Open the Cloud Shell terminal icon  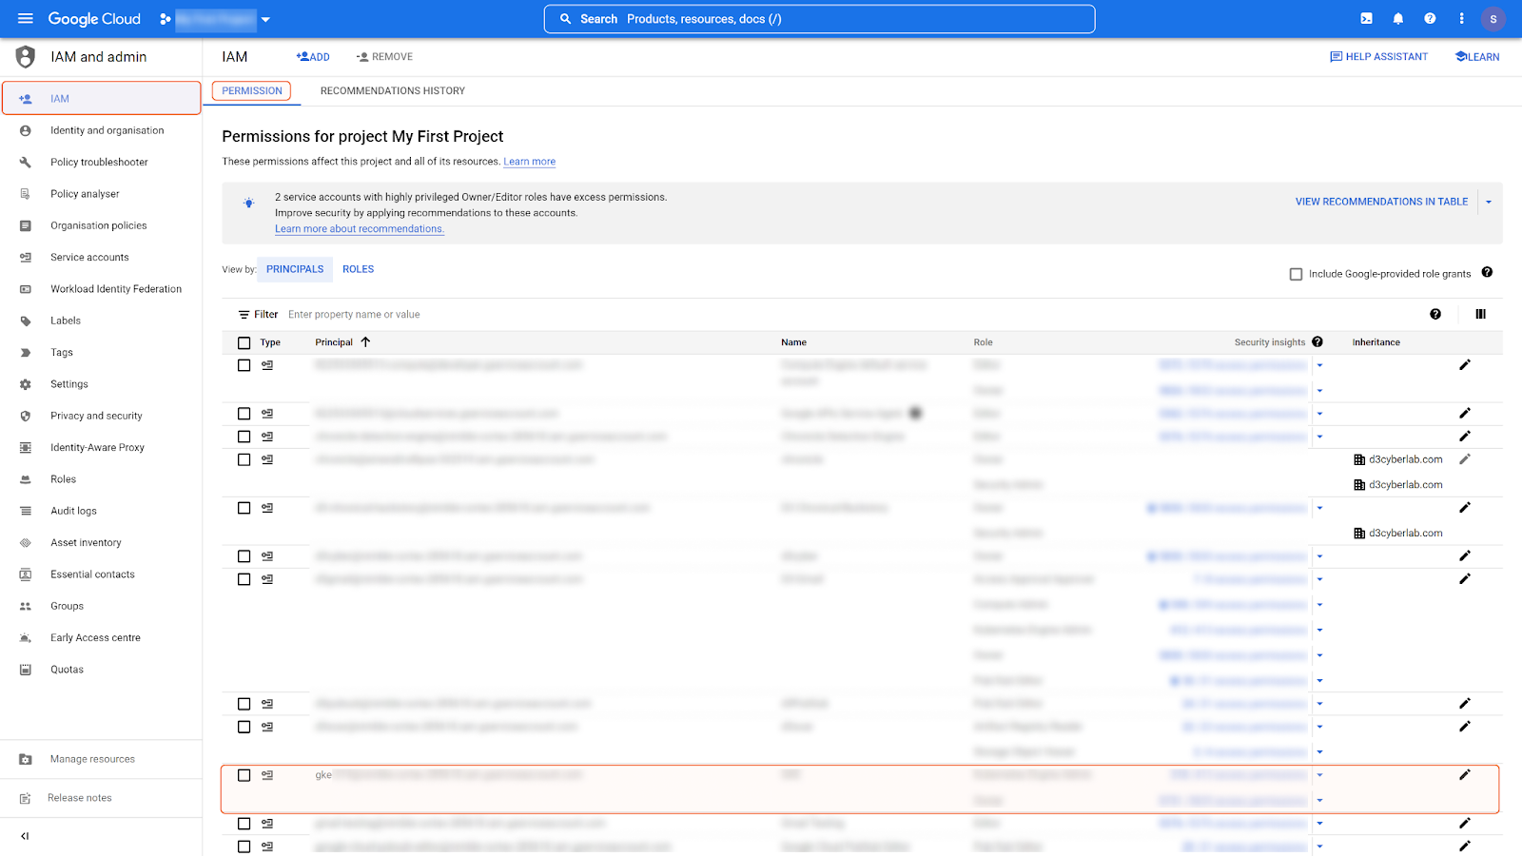[x=1366, y=18]
